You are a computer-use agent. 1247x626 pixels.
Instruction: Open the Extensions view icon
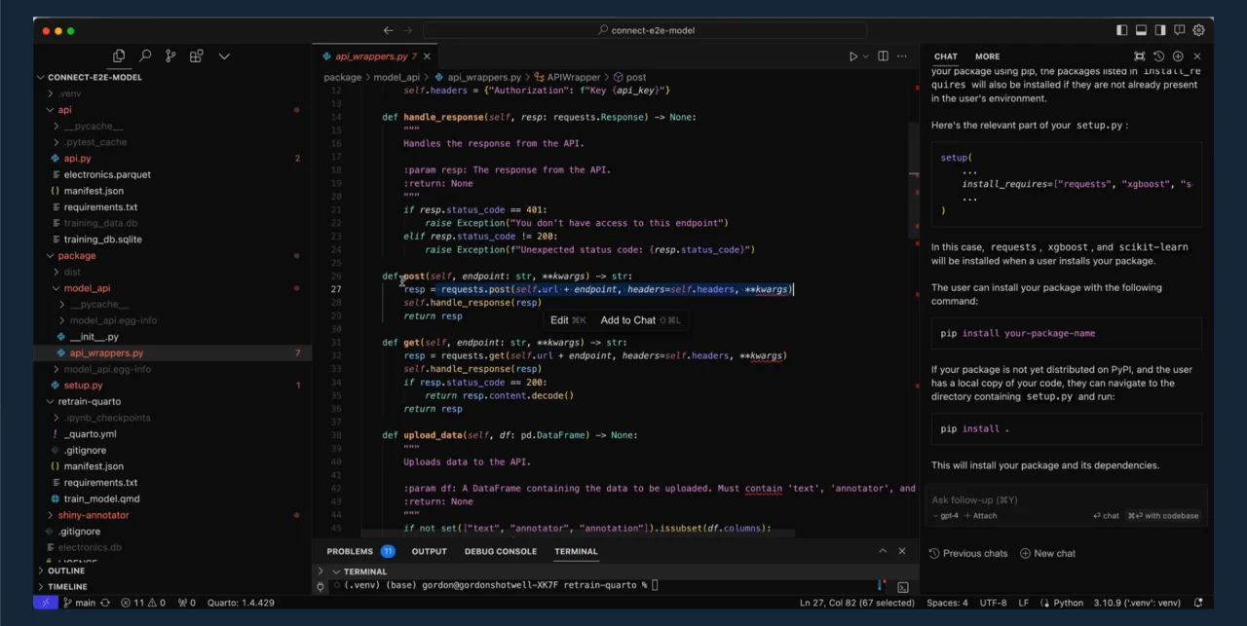point(197,56)
